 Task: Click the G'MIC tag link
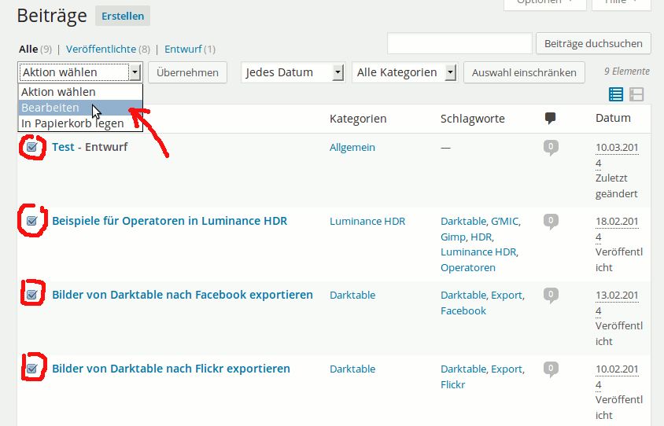[x=505, y=221]
